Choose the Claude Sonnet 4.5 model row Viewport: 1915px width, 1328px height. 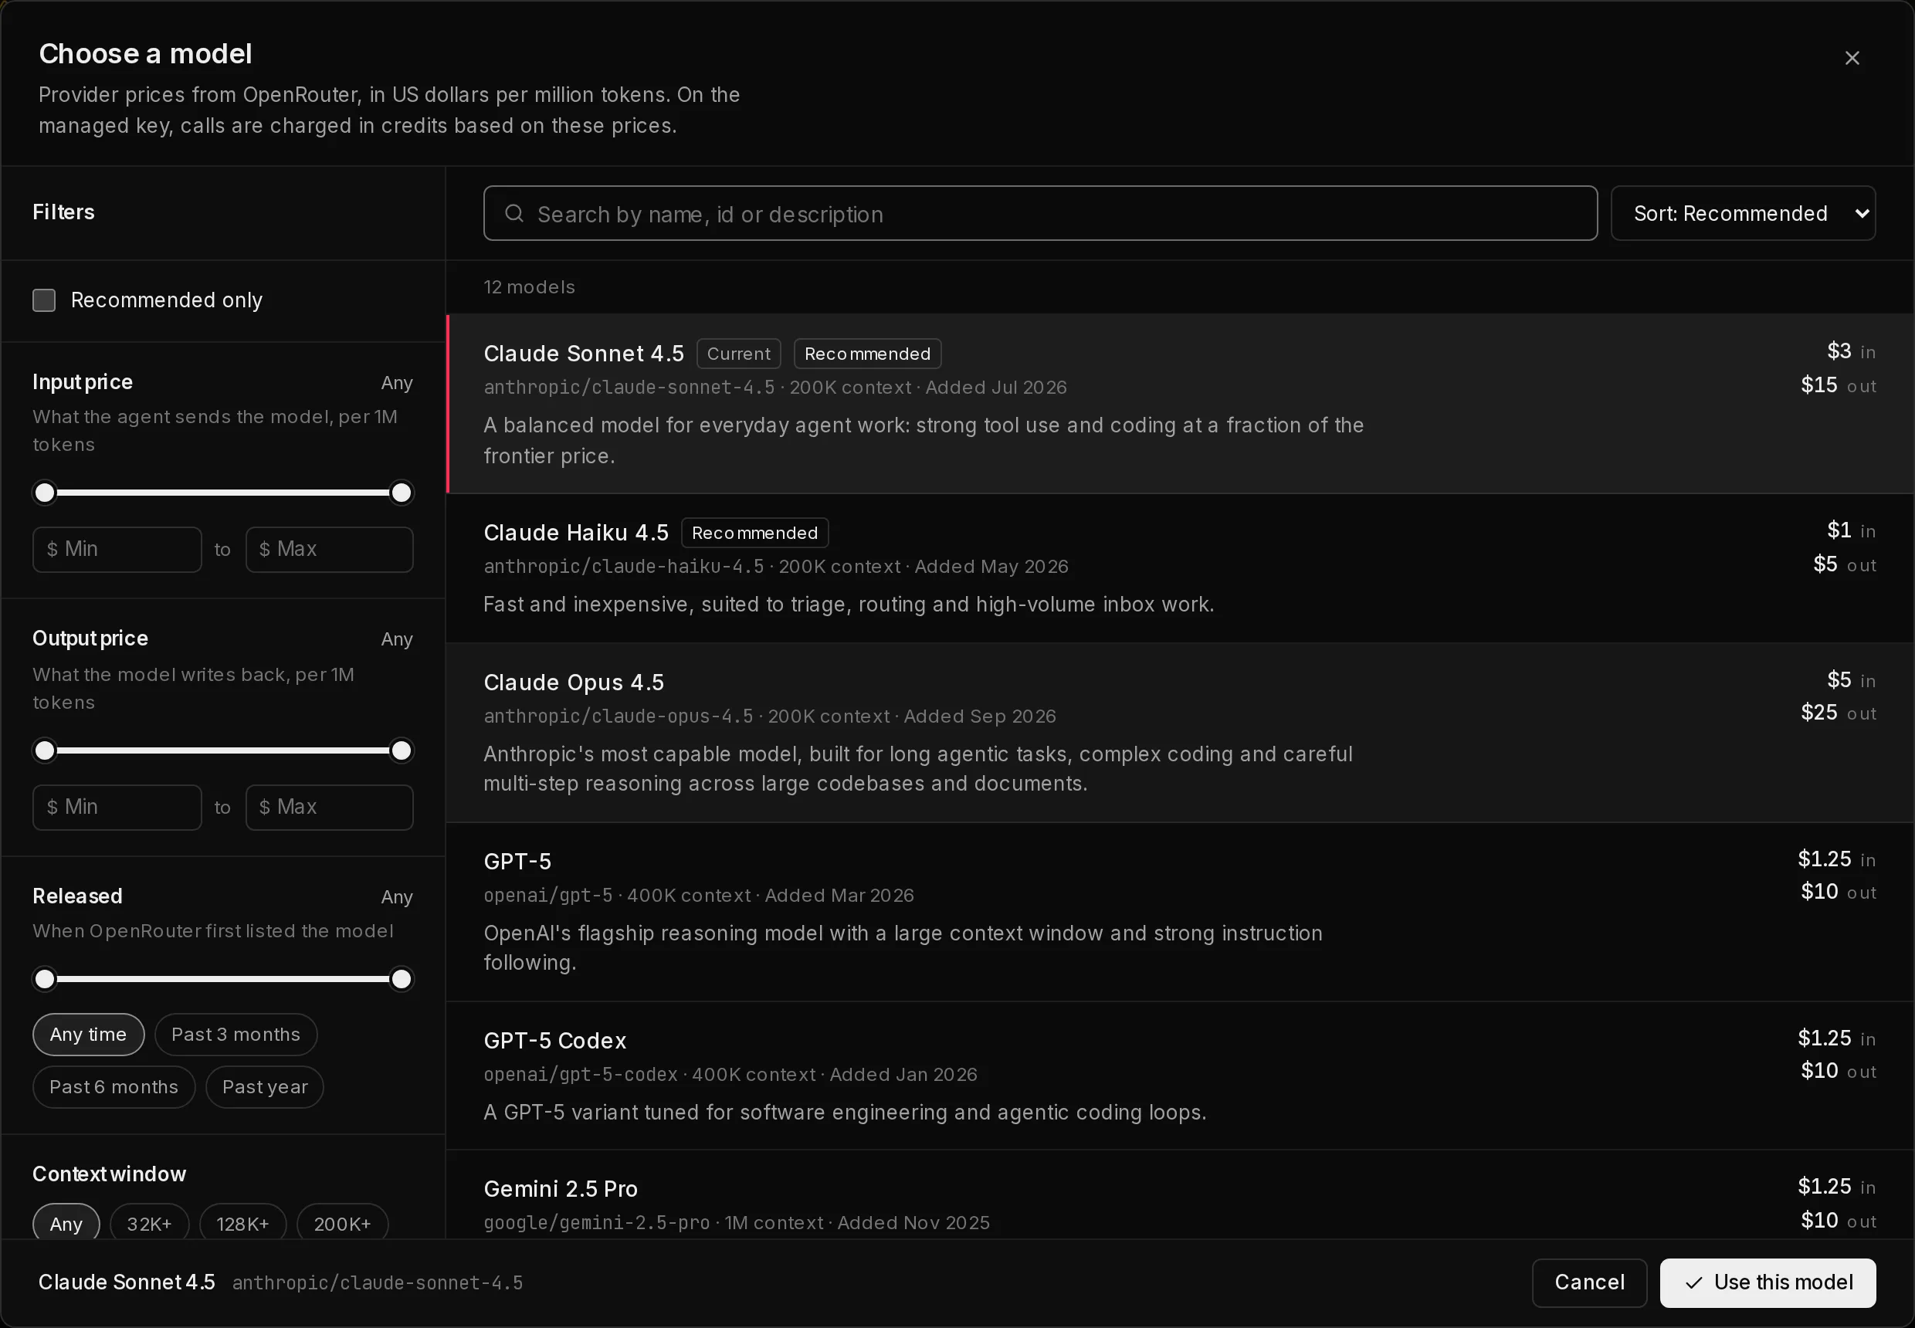coord(1180,404)
